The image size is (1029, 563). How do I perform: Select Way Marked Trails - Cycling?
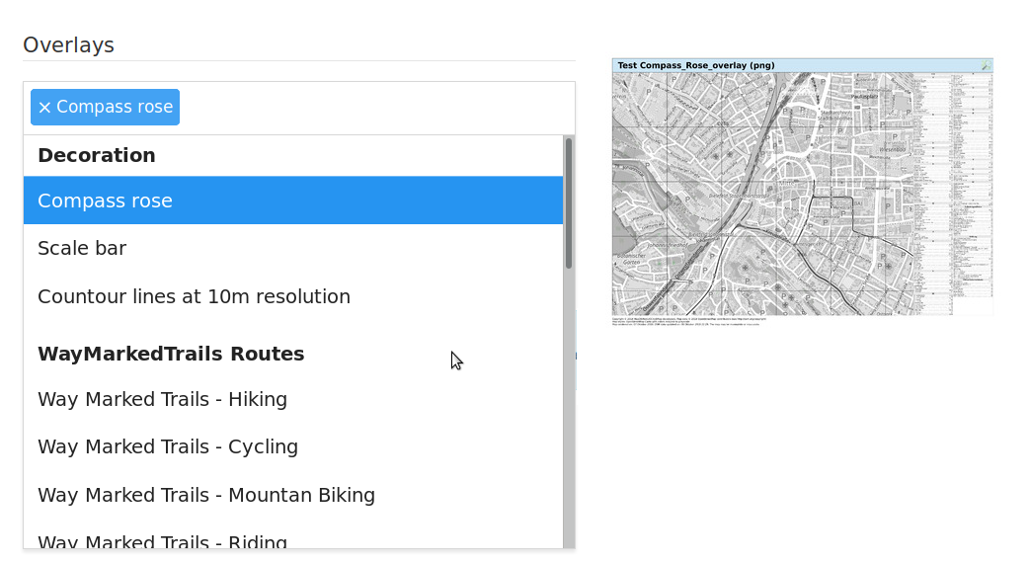click(x=293, y=446)
